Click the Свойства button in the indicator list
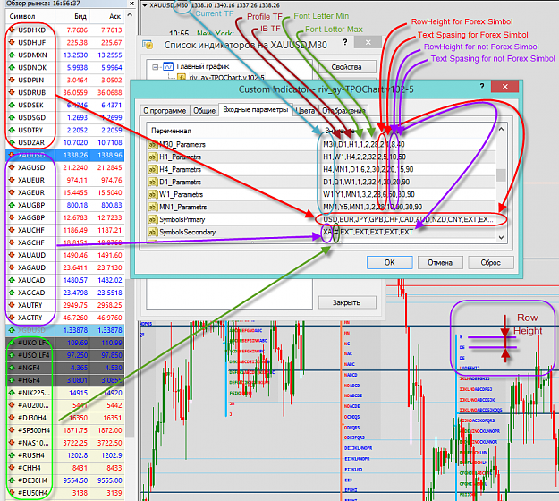The height and width of the screenshot is (501, 559). coord(346,67)
